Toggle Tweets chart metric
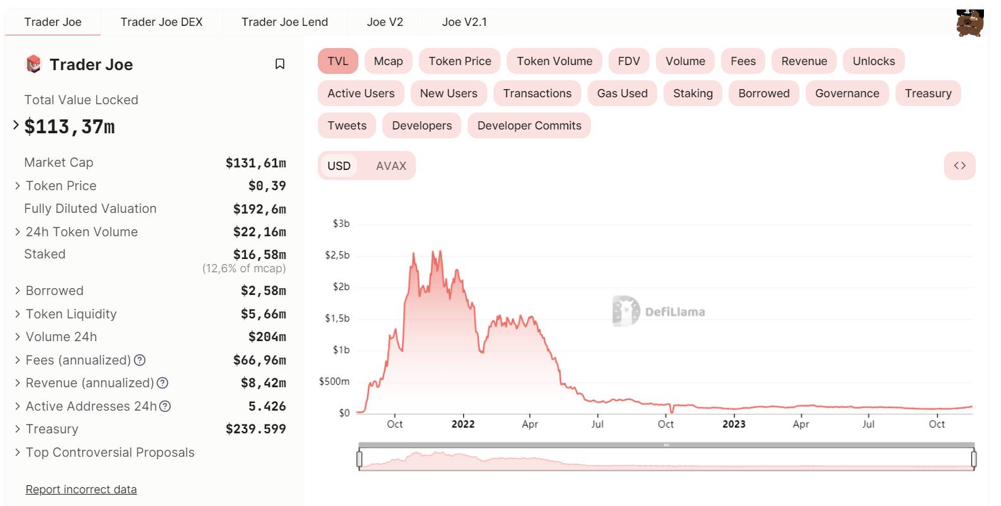Image resolution: width=1001 pixels, height=506 pixels. (347, 126)
